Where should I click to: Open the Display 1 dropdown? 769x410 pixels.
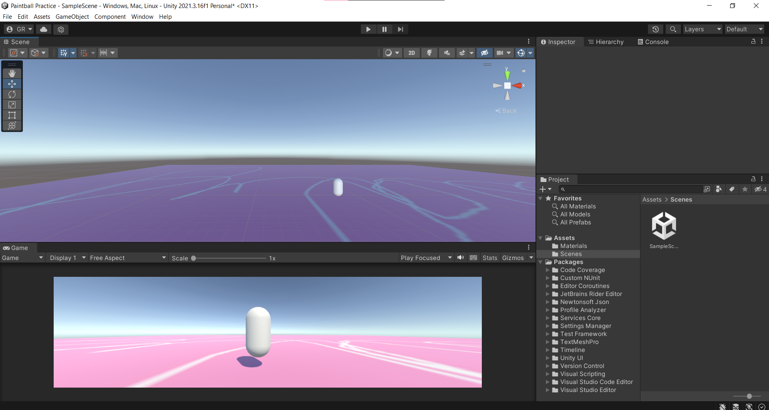click(67, 258)
